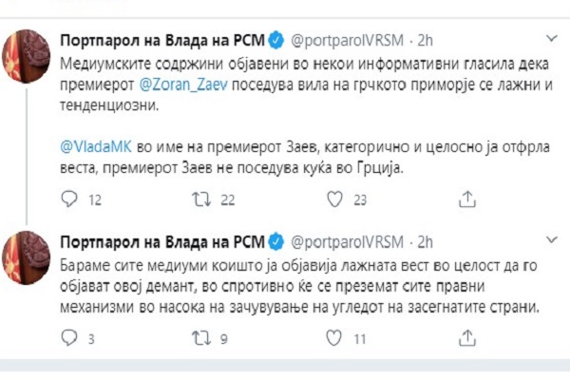Open the @VladaMK mention link
This screenshot has height=380, width=570.
[x=96, y=147]
